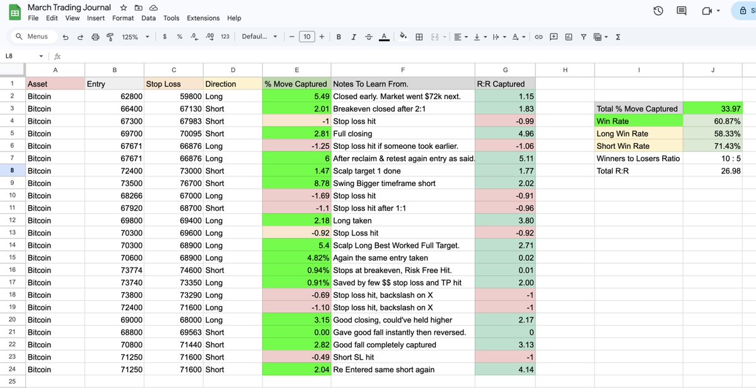Open the text color picker
The height and width of the screenshot is (388, 756).
pyautogui.click(x=384, y=37)
